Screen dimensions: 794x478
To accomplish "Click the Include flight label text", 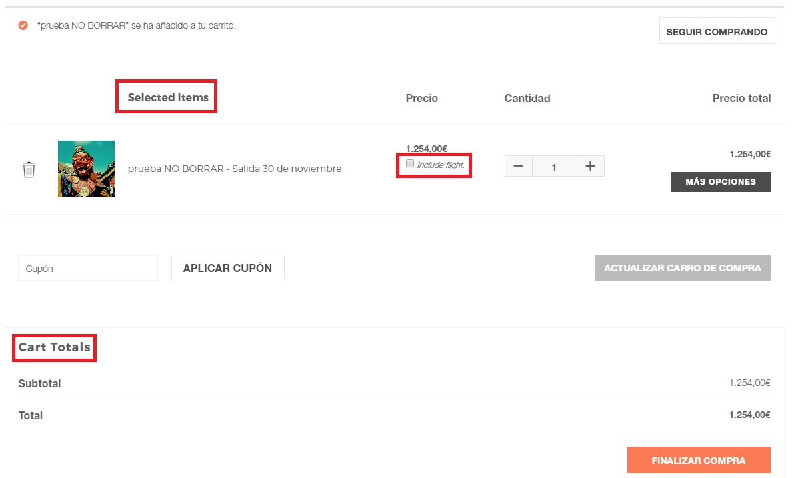I will pos(441,165).
